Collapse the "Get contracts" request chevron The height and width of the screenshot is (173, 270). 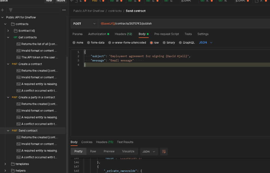click(8, 37)
